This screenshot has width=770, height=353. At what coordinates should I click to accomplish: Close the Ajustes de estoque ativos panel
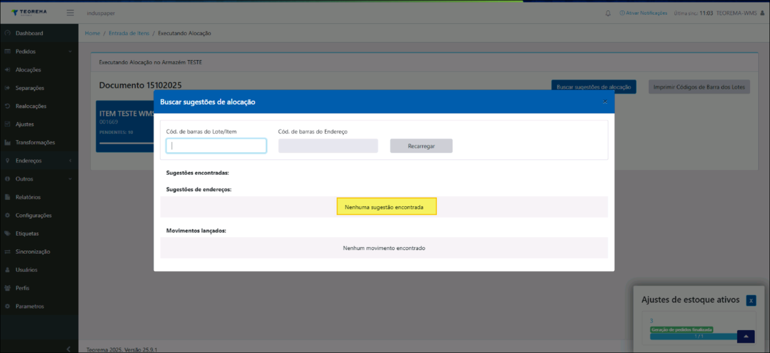coord(751,300)
